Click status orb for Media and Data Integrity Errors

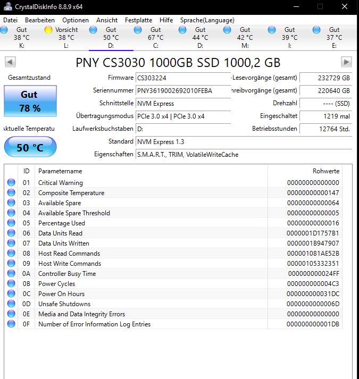click(x=11, y=314)
